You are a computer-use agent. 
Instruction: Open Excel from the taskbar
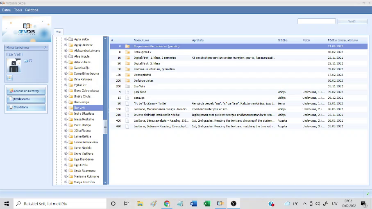207,203
